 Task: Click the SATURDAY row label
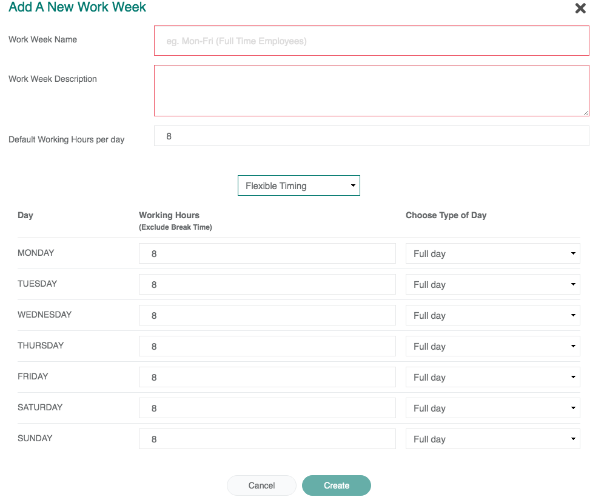[40, 407]
